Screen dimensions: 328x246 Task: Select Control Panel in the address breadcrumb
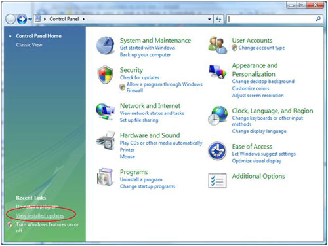click(64, 19)
